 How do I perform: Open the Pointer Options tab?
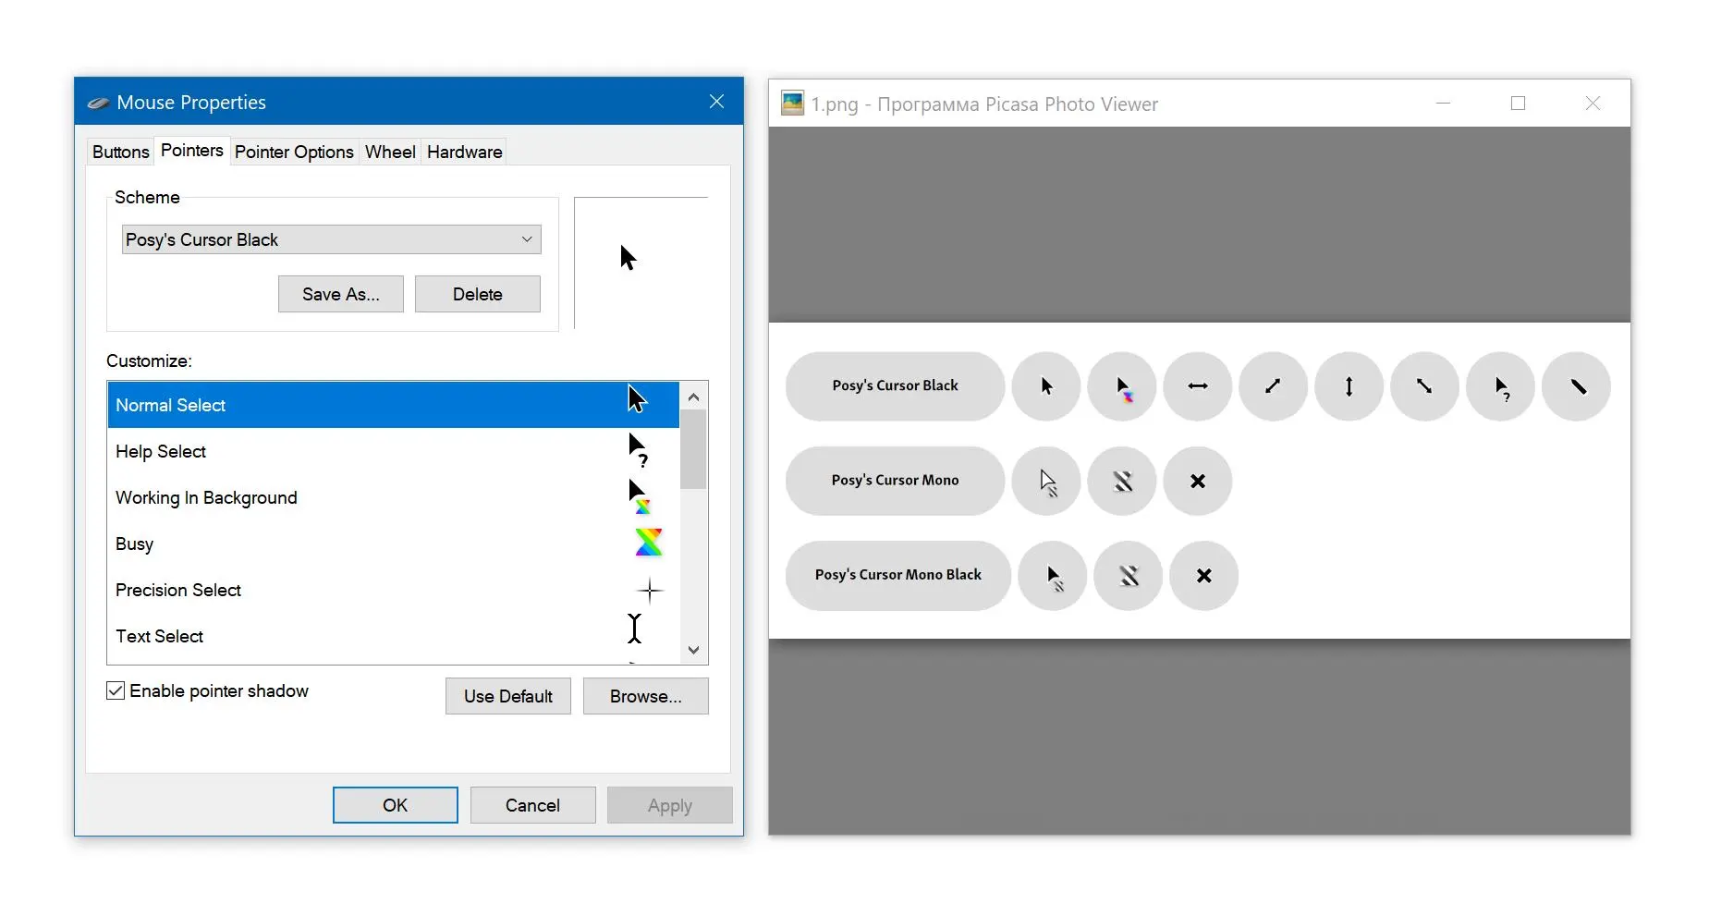tap(294, 152)
